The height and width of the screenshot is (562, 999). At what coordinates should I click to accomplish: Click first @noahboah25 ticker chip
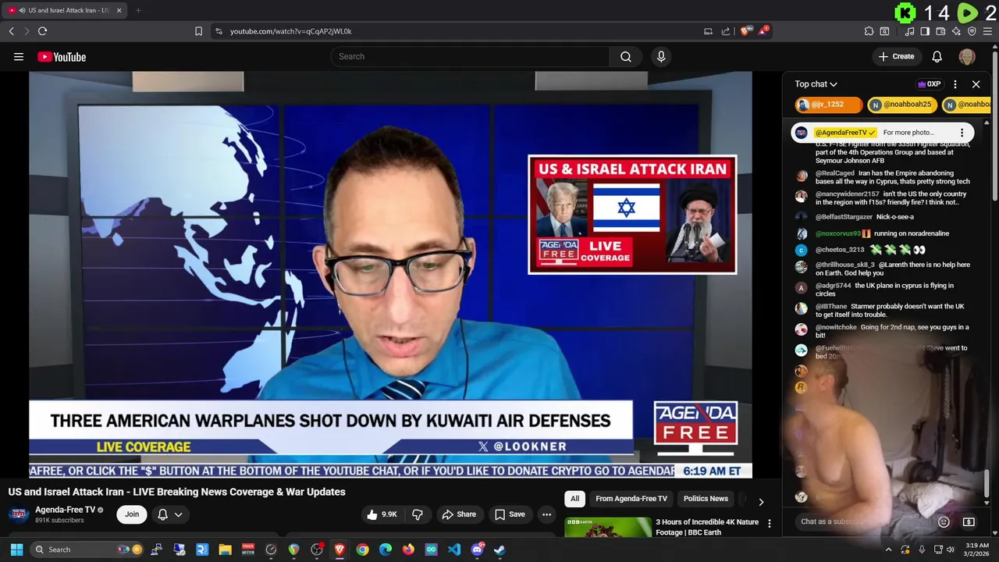[x=902, y=105]
